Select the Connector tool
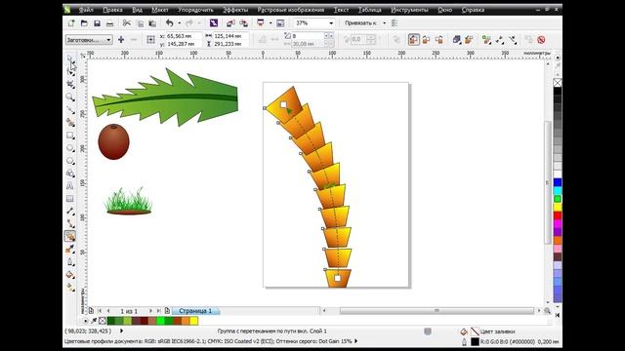The image size is (625, 351). click(70, 223)
